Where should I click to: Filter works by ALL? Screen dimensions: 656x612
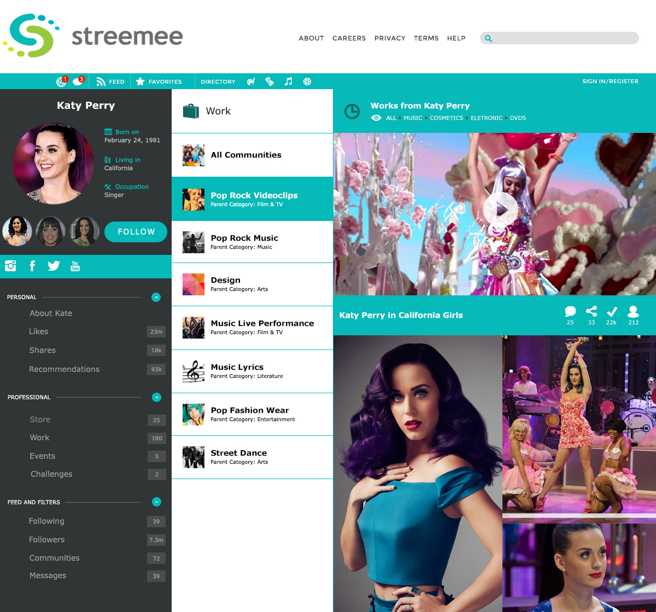coord(391,118)
